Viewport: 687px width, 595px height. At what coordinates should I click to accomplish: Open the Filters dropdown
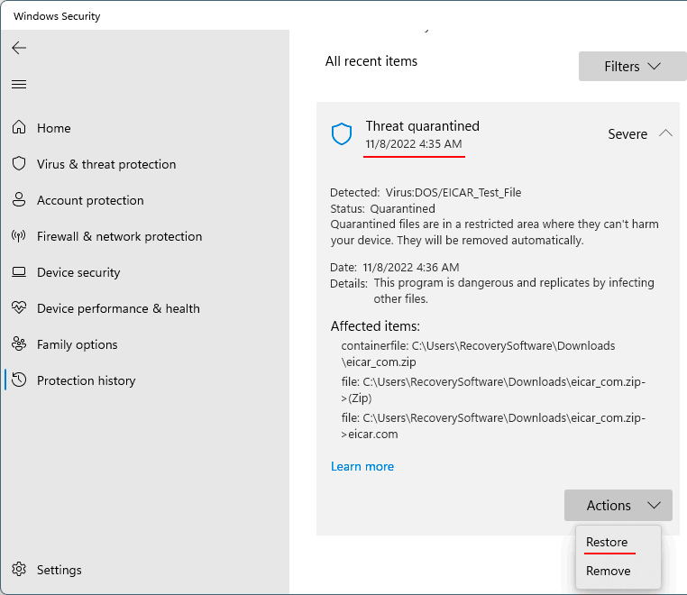click(632, 66)
